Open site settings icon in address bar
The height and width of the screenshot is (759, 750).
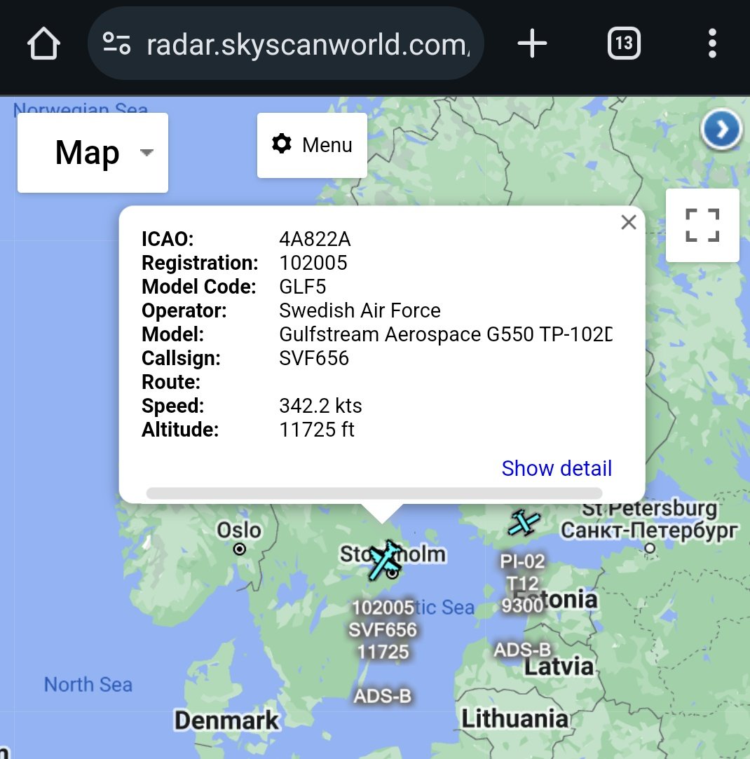(116, 43)
